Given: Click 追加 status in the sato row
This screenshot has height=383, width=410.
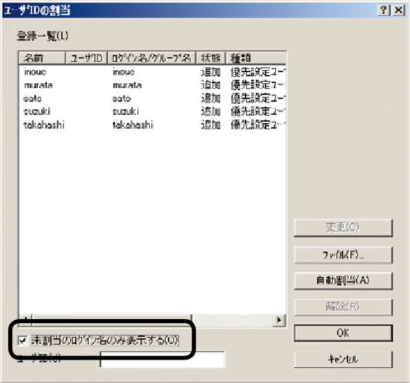Looking at the screenshot, I should 211,98.
